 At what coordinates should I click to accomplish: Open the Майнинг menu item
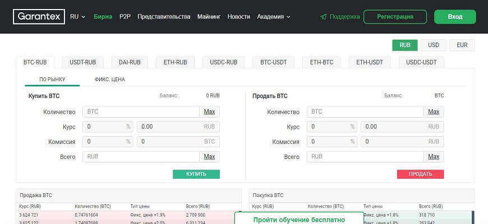coord(209,17)
